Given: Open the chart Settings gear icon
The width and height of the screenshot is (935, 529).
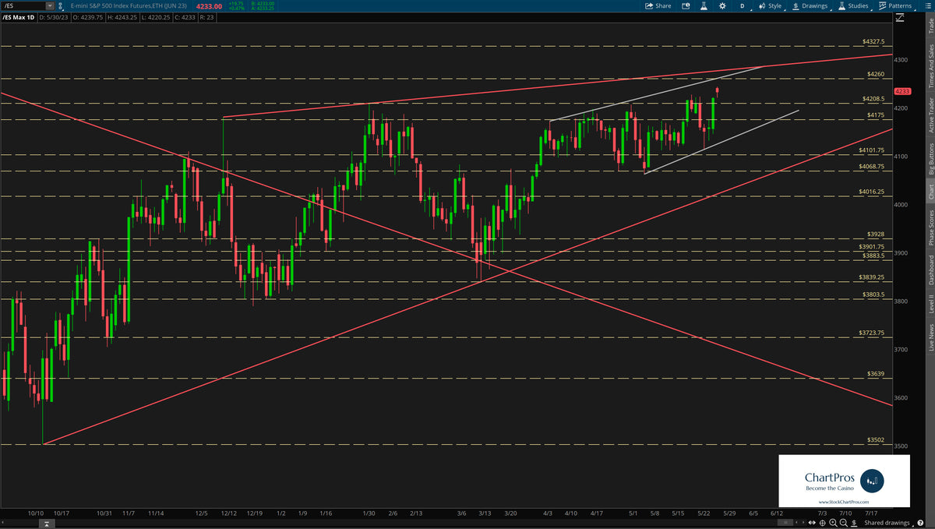Looking at the screenshot, I should click(722, 5).
